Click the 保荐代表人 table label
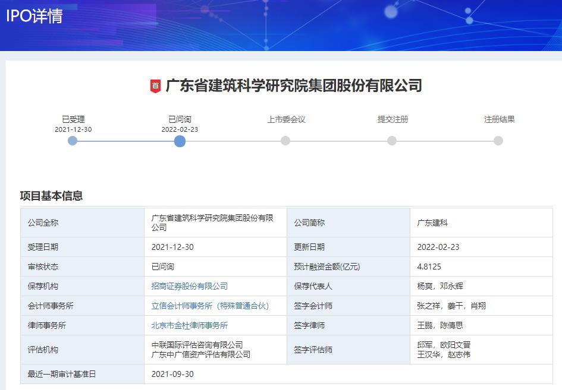The height and width of the screenshot is (390, 562). coord(313,286)
